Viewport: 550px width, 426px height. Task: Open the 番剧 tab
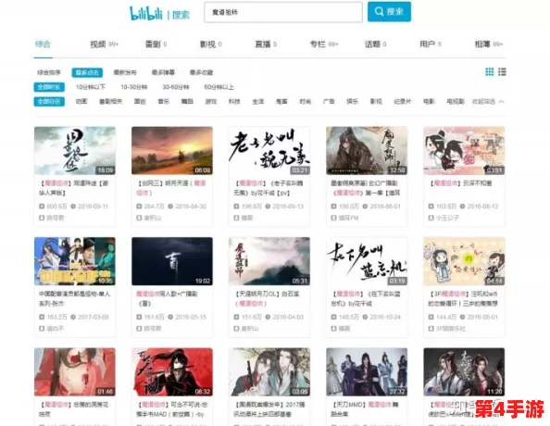pos(156,44)
